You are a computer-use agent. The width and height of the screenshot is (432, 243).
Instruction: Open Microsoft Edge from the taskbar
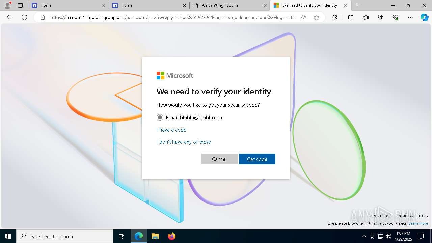(139, 236)
